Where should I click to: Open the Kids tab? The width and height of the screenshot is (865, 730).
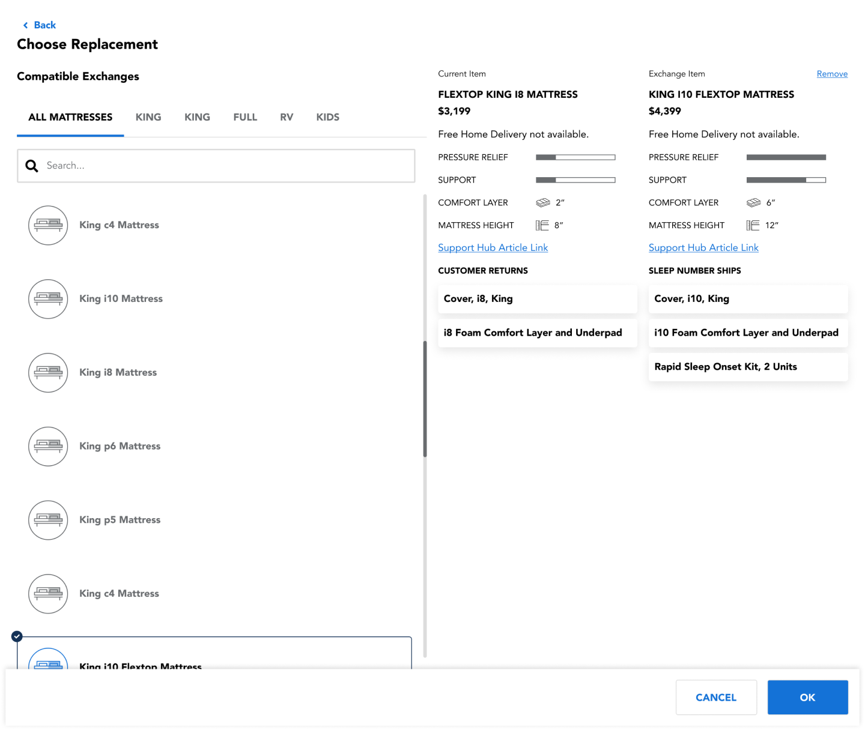[x=328, y=117]
